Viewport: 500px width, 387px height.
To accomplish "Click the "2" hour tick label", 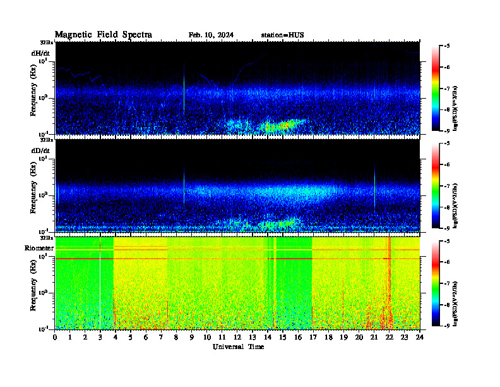I will click(x=85, y=337).
